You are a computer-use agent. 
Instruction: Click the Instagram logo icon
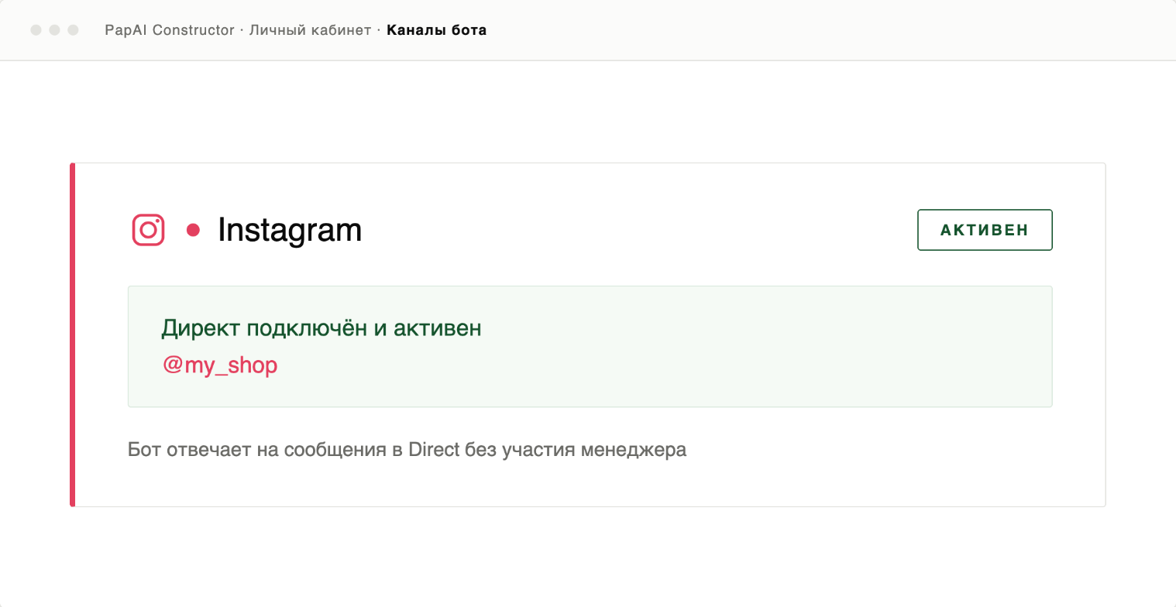(148, 230)
